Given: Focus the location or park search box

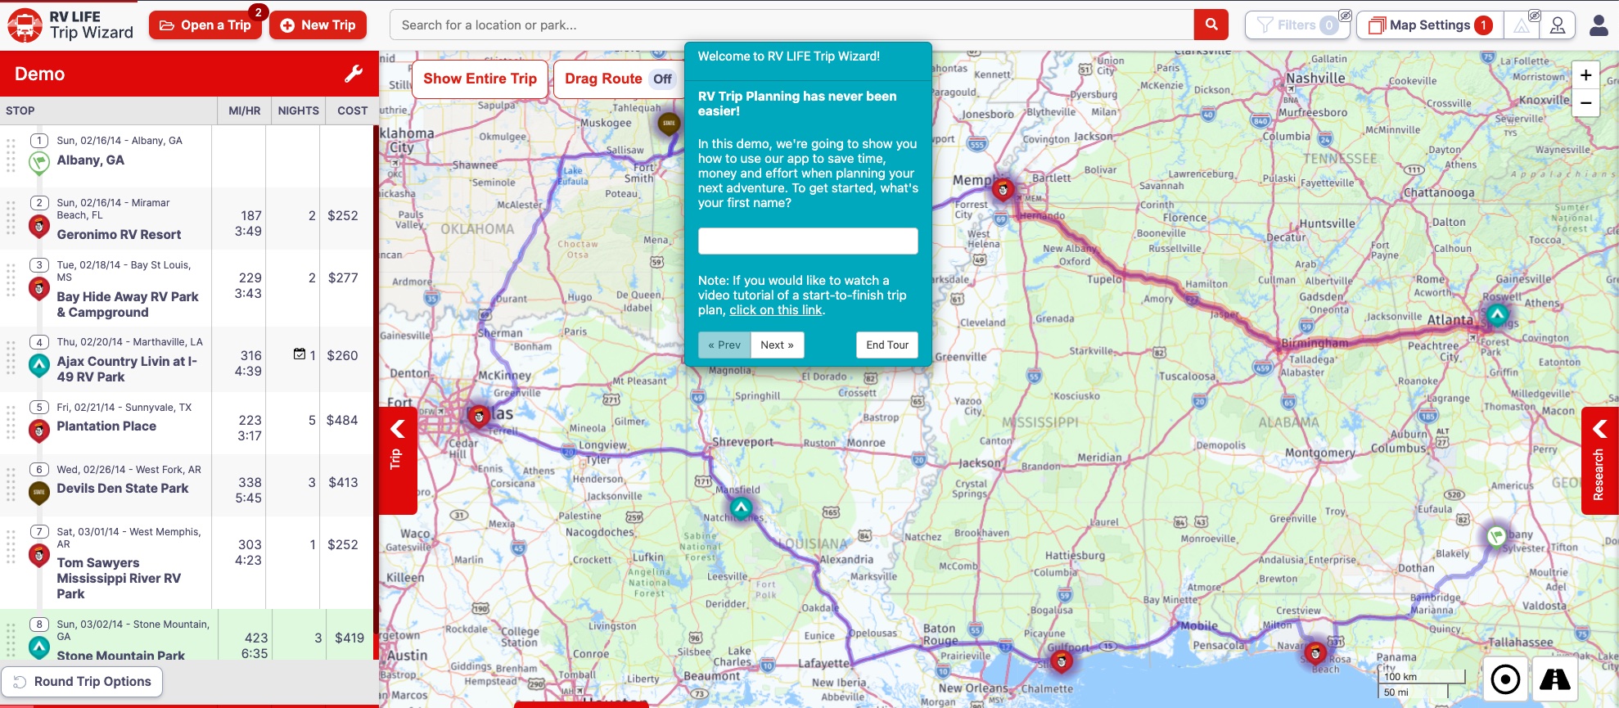Looking at the screenshot, I should (791, 25).
